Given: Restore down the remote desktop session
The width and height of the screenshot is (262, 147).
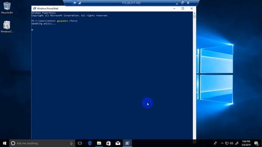Looking at the screenshot, I should [183, 3].
